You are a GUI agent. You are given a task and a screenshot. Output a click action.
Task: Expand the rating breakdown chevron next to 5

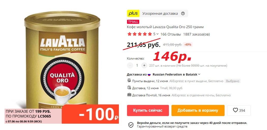coord(157,34)
